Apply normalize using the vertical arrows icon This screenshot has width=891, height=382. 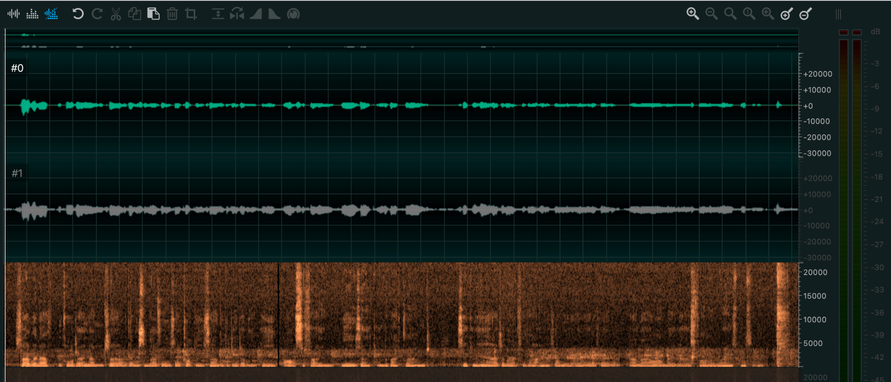[218, 14]
